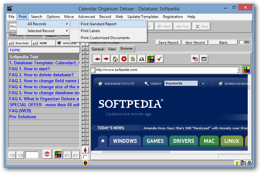Expand the Selected Record submenu

[43, 31]
